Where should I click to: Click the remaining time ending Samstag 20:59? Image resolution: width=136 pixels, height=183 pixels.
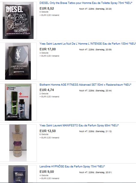(96, 50)
